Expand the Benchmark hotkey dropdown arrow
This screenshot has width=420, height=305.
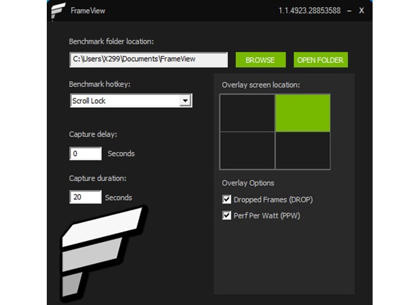coord(185,101)
